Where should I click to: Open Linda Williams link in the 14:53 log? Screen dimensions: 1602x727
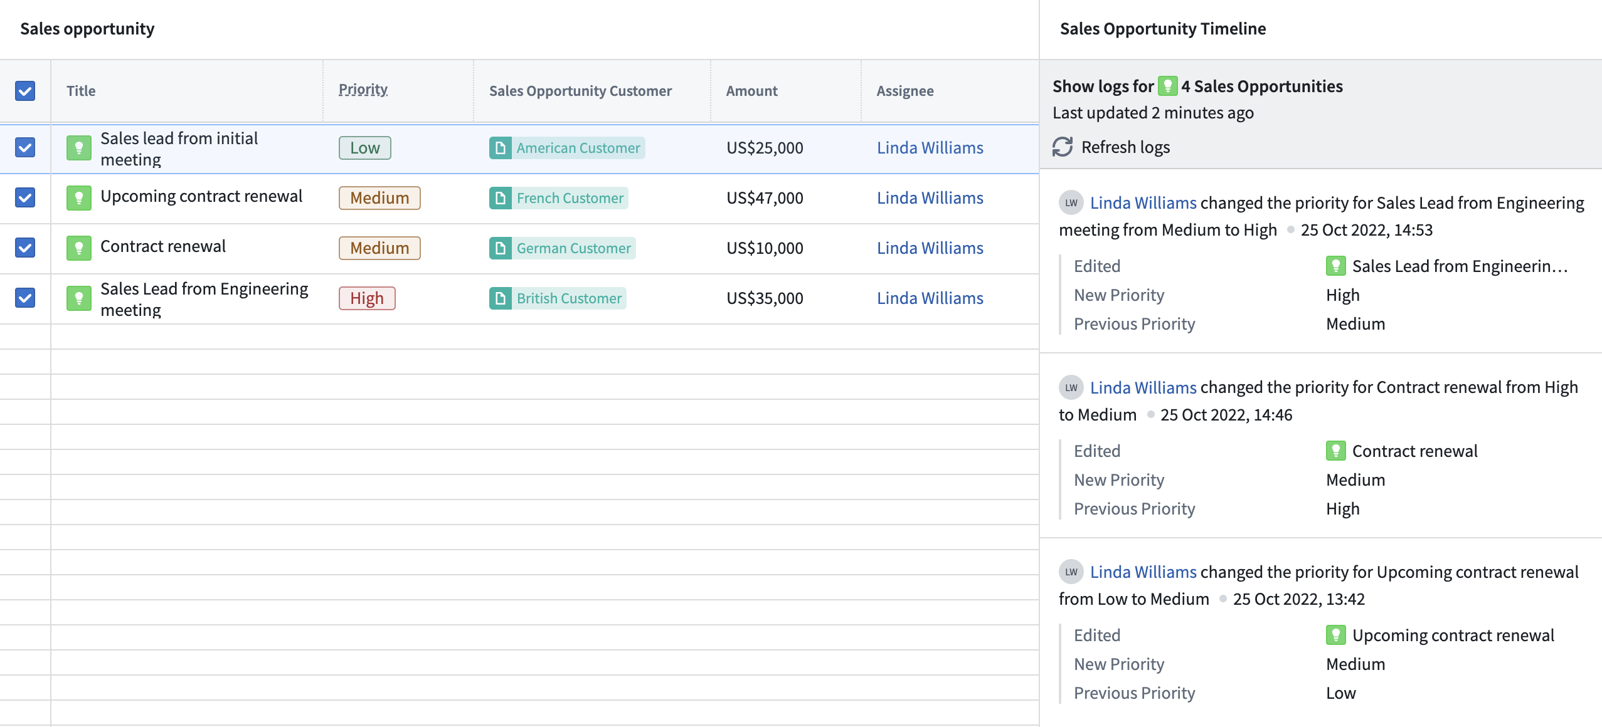[x=1143, y=203]
